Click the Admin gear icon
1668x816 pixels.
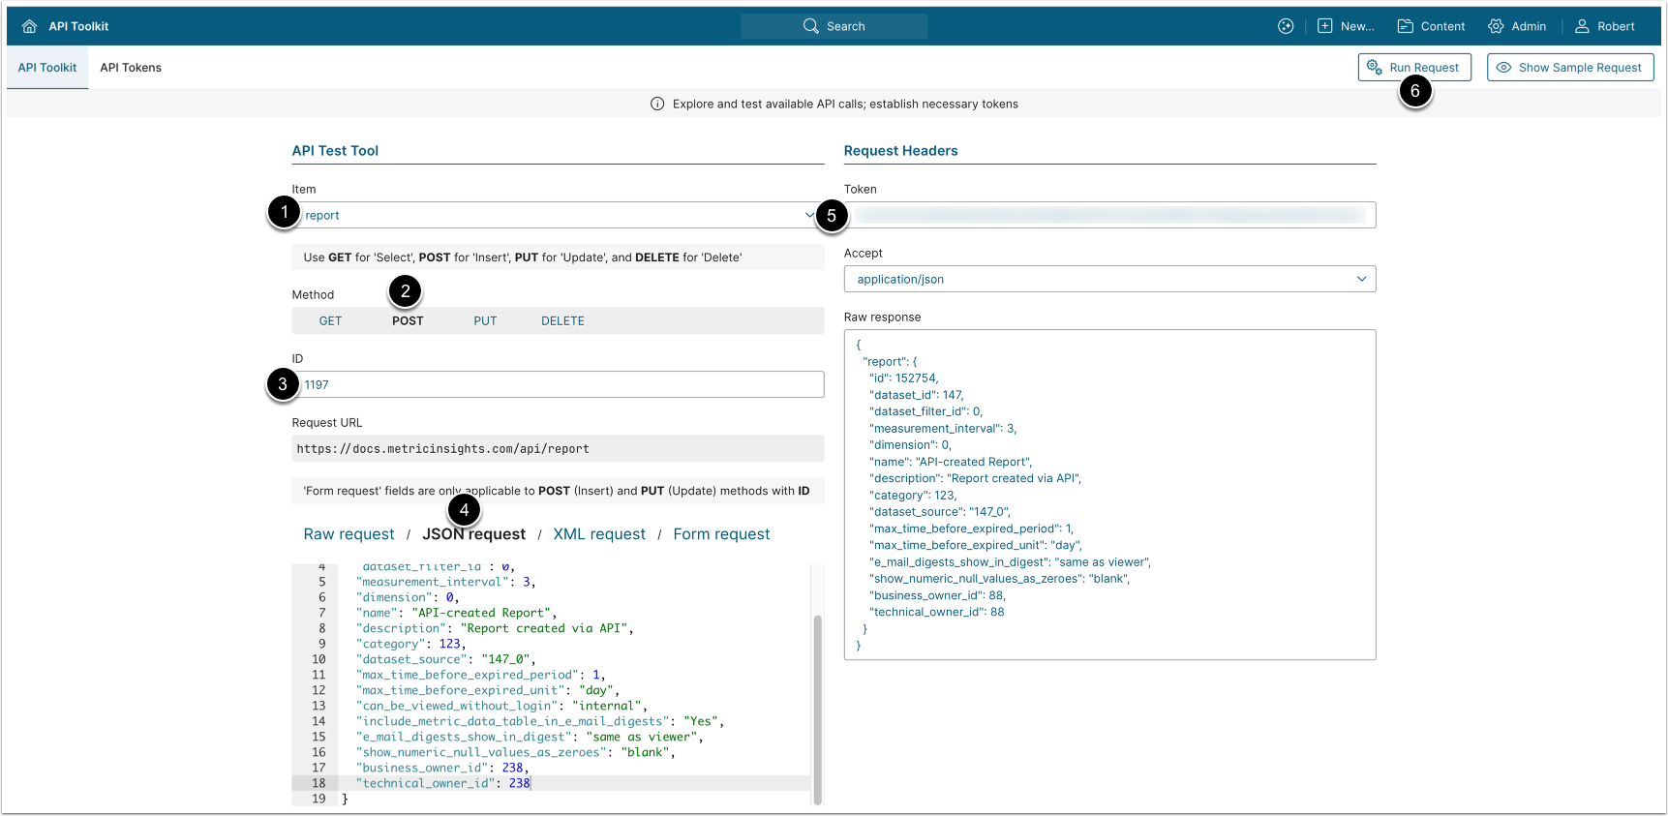(1496, 26)
